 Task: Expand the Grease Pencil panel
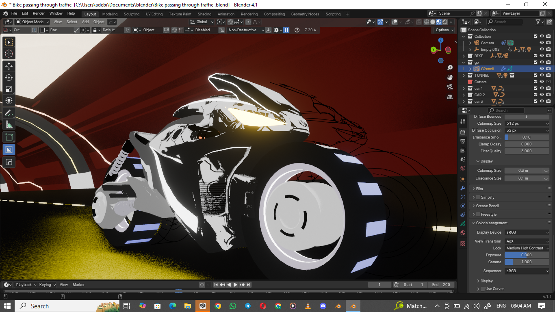coord(487,206)
